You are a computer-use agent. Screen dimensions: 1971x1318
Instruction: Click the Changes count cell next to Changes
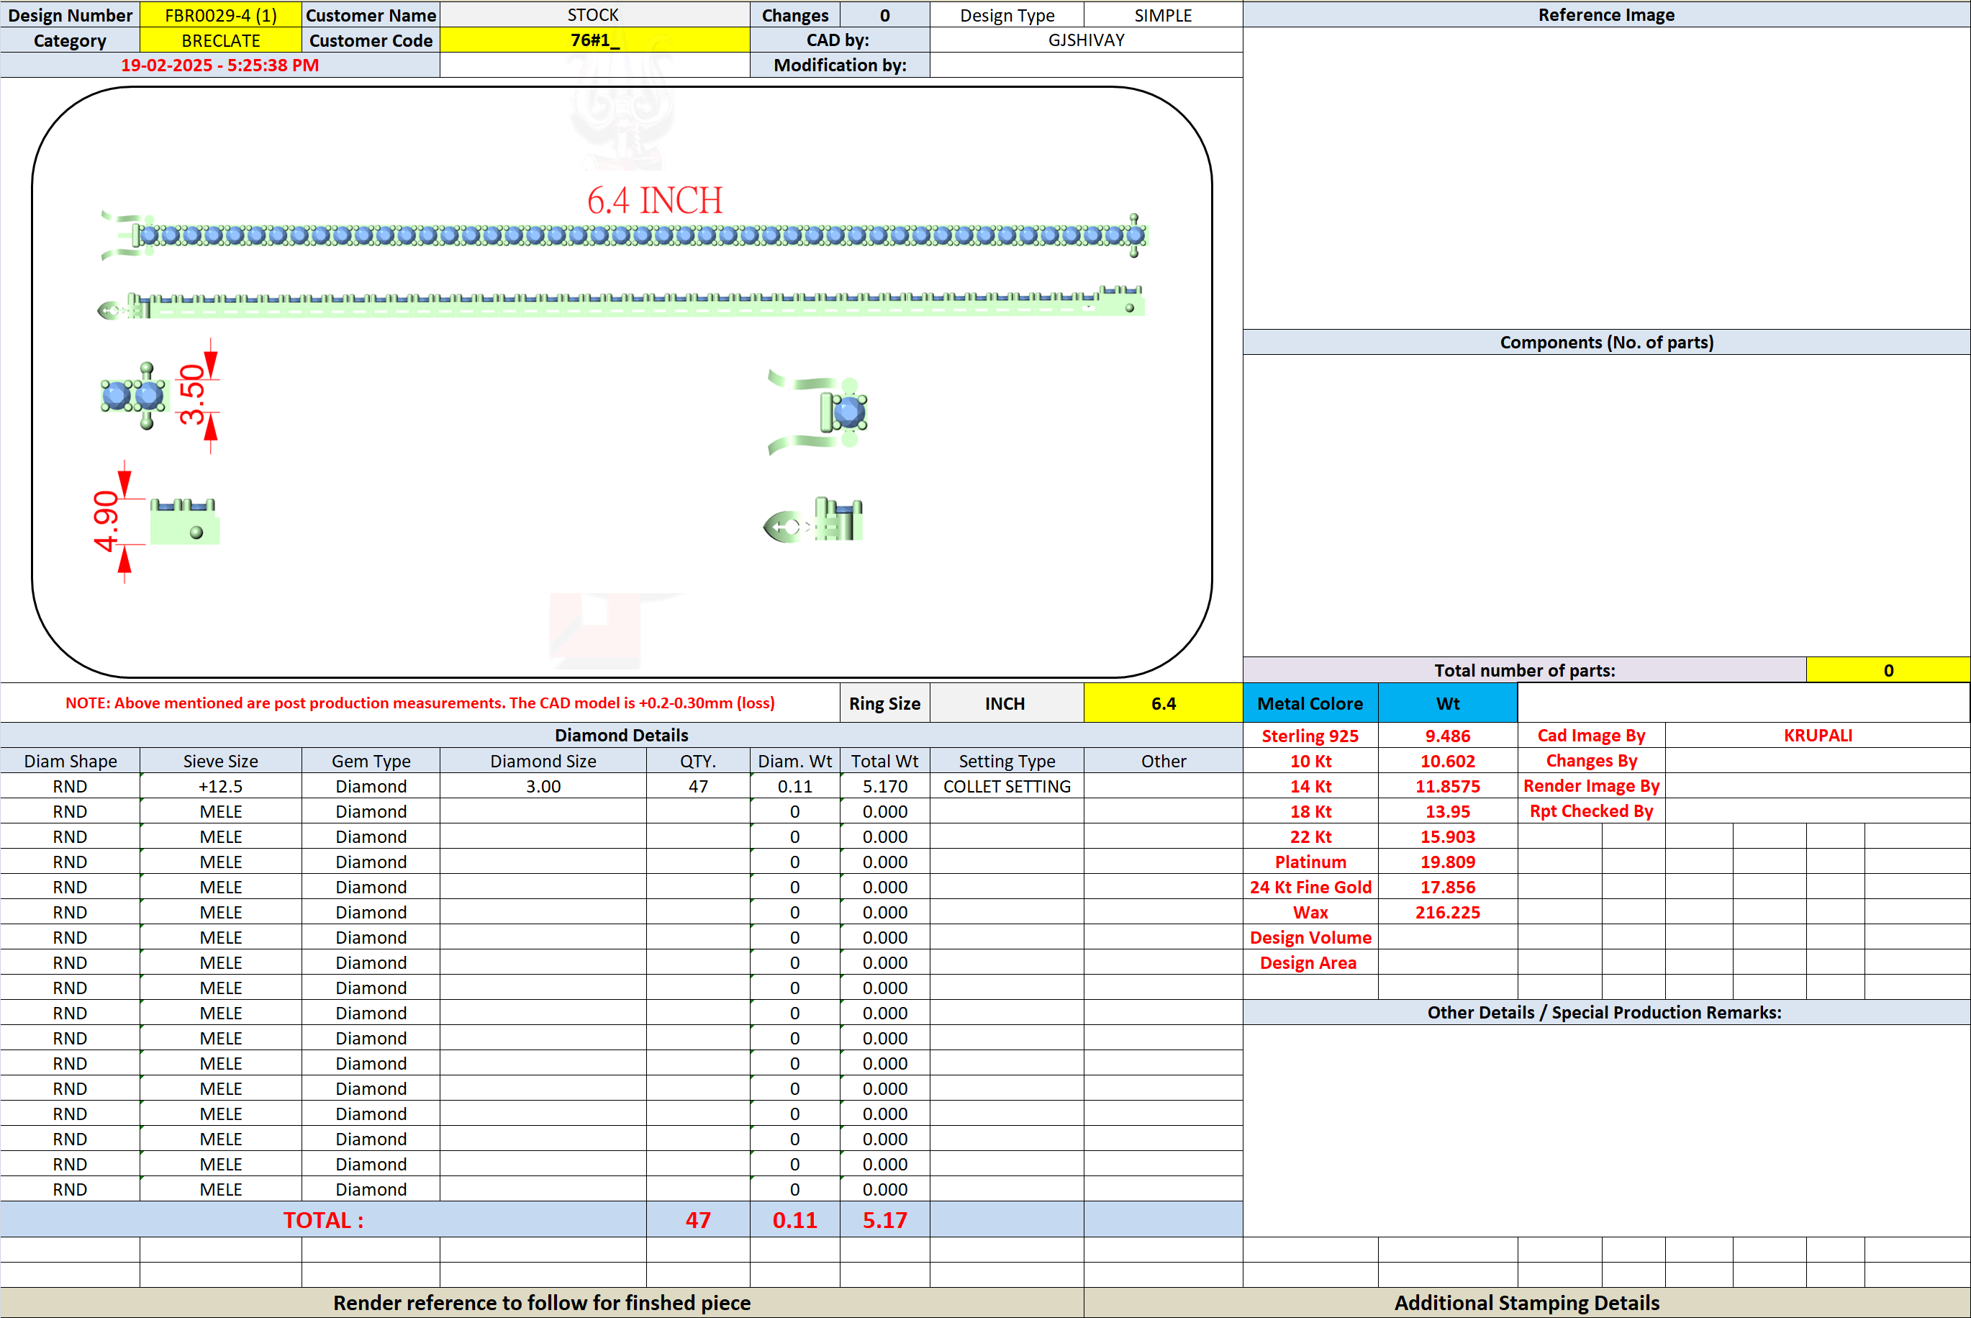(884, 15)
